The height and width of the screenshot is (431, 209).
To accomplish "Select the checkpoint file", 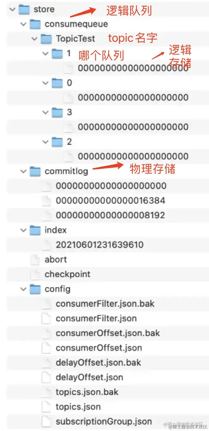I will pyautogui.click(x=108, y=274).
